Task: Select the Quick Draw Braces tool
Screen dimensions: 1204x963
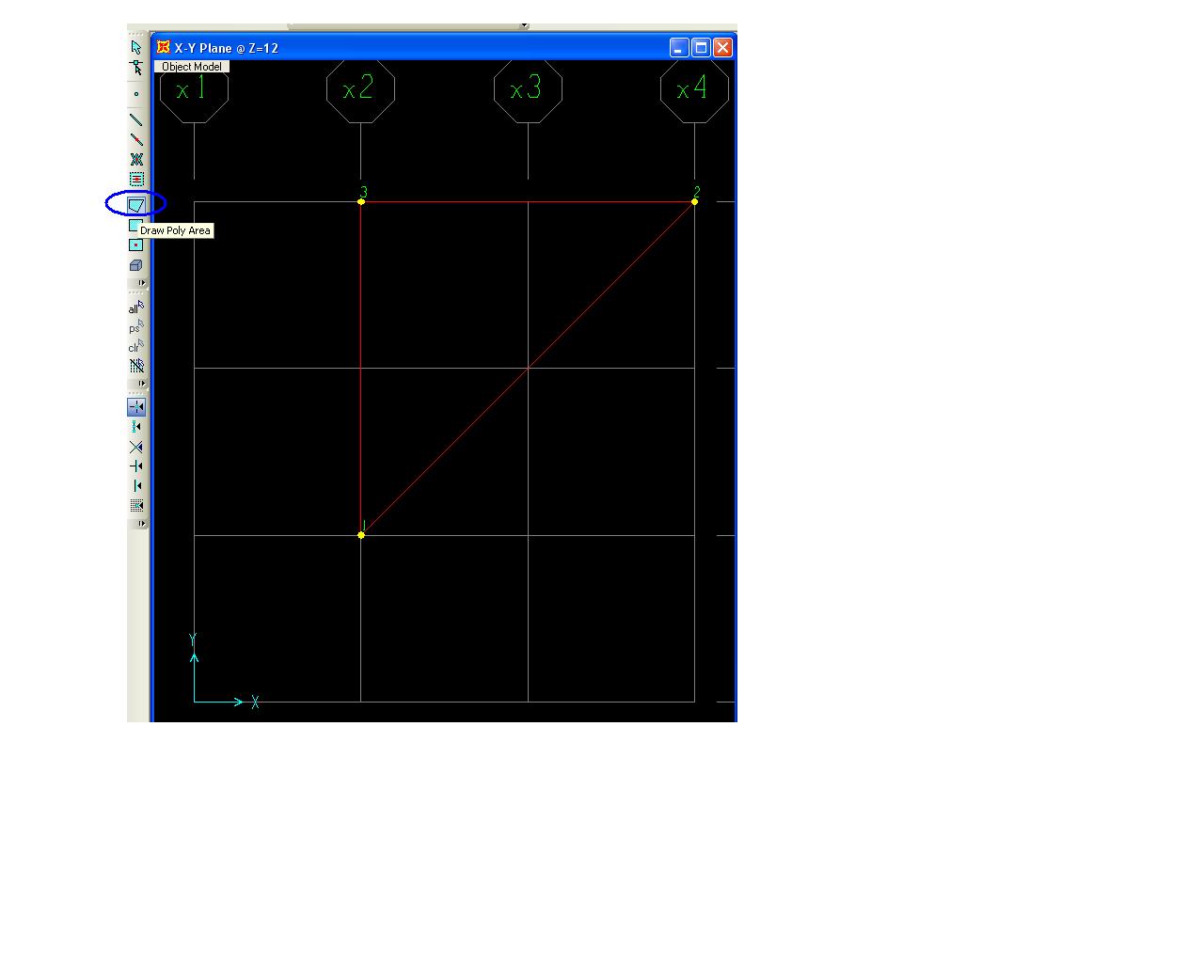Action: (x=136, y=159)
